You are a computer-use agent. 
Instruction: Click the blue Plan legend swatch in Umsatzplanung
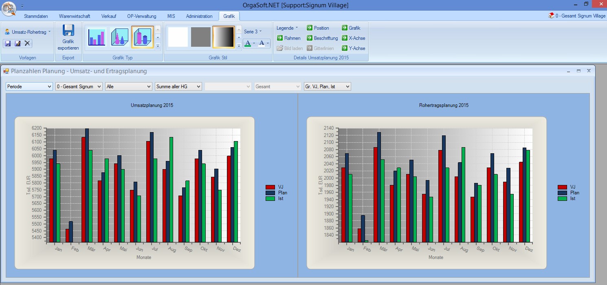coord(271,193)
